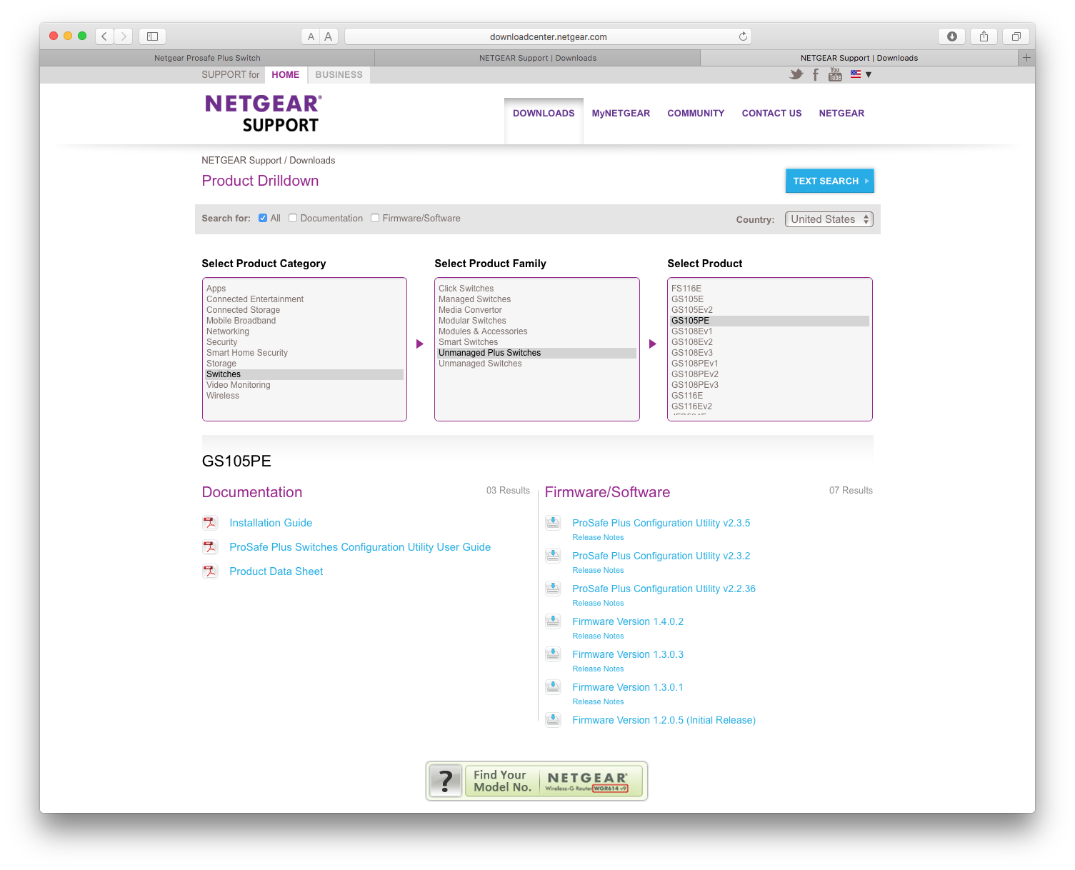Open Safari downloads icon in toolbar
The image size is (1075, 870).
tap(951, 36)
